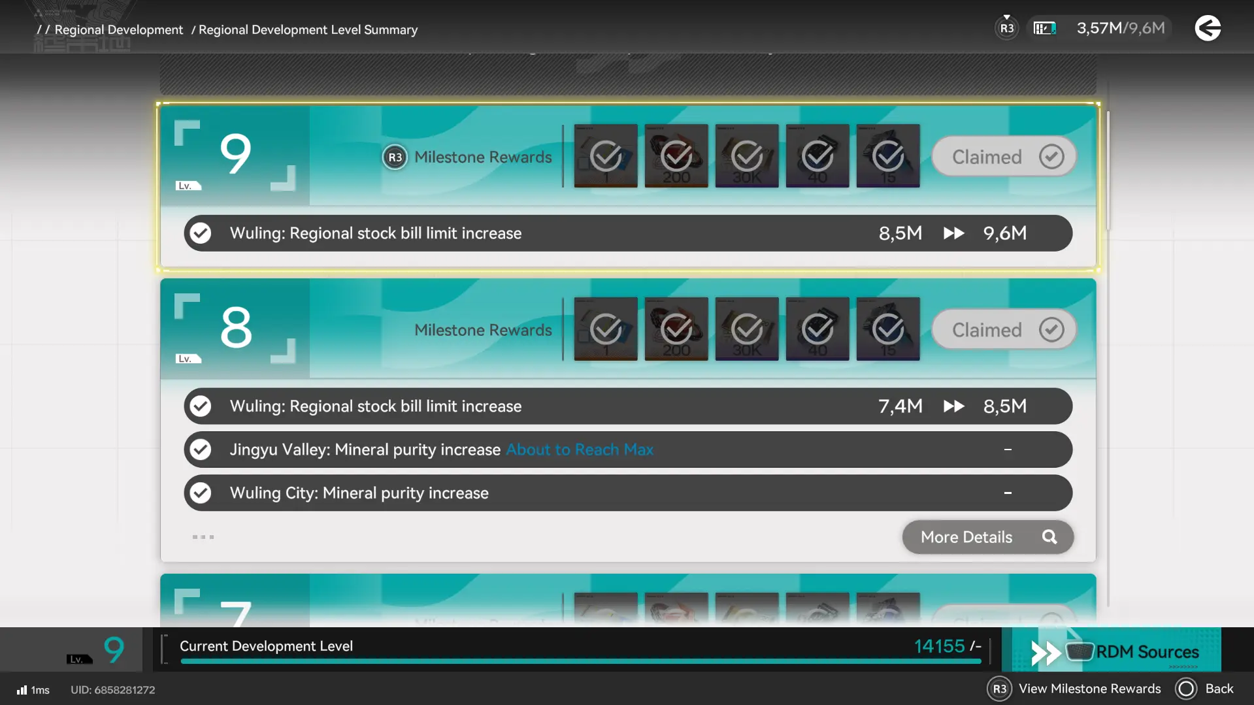Click checkmark for Level 9 Wuling stock bill limit
The width and height of the screenshot is (1254, 705).
(201, 233)
